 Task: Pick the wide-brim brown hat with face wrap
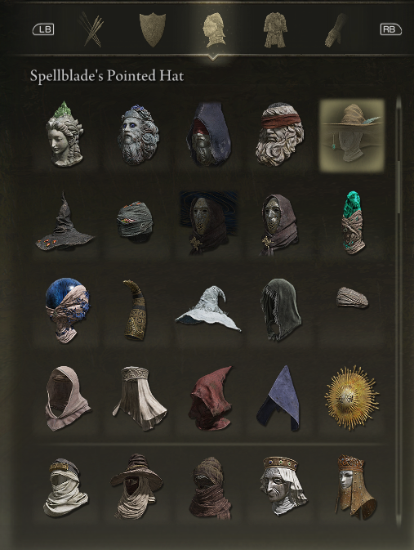[x=136, y=486]
